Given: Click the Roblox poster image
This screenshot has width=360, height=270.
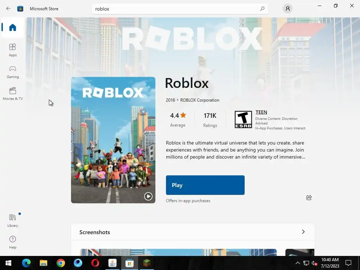Looking at the screenshot, I should point(113,140).
